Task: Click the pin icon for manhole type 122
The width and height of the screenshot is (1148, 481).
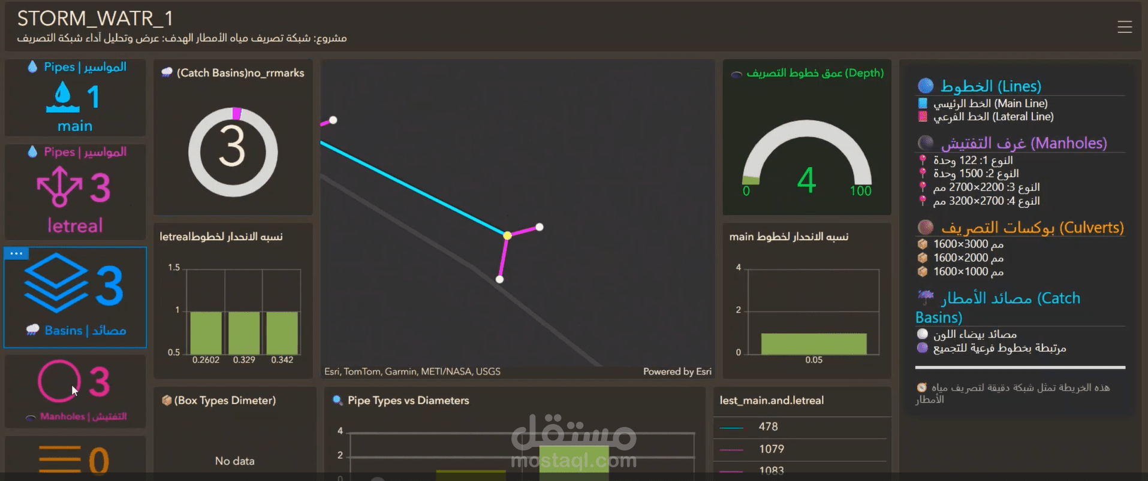Action: pyautogui.click(x=923, y=160)
